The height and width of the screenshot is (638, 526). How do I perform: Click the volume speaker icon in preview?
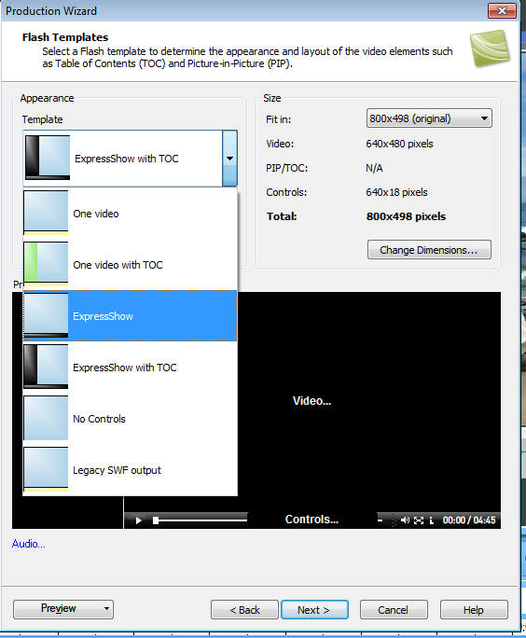405,520
